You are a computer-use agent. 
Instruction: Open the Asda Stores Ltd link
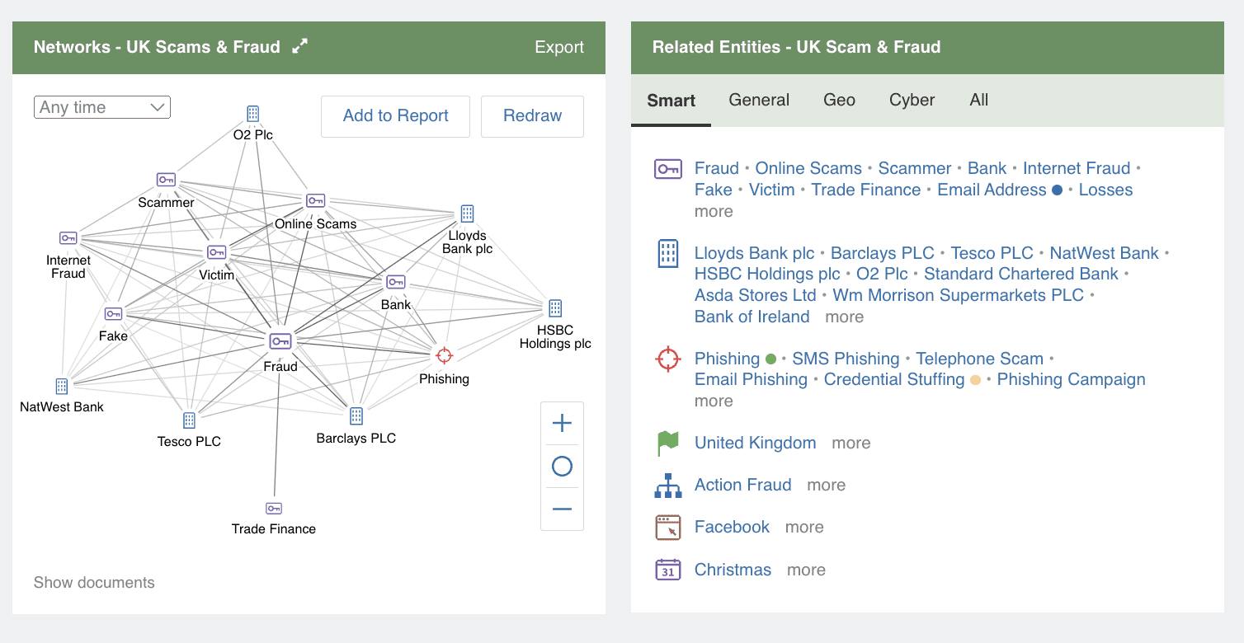(x=755, y=295)
